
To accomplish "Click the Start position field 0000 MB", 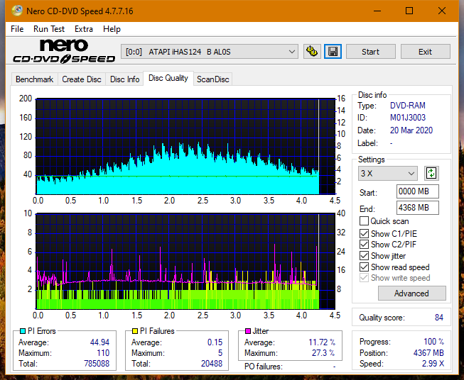I will (418, 191).
